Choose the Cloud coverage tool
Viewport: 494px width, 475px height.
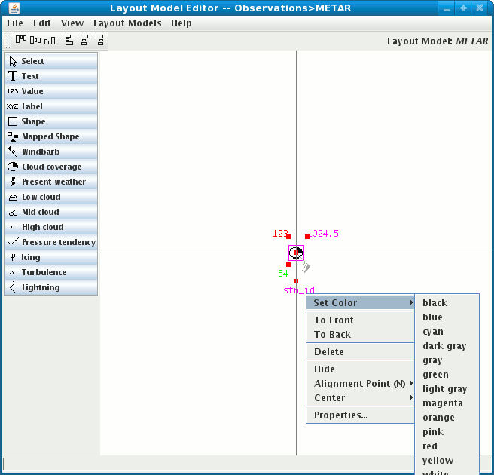pyautogui.click(x=51, y=167)
